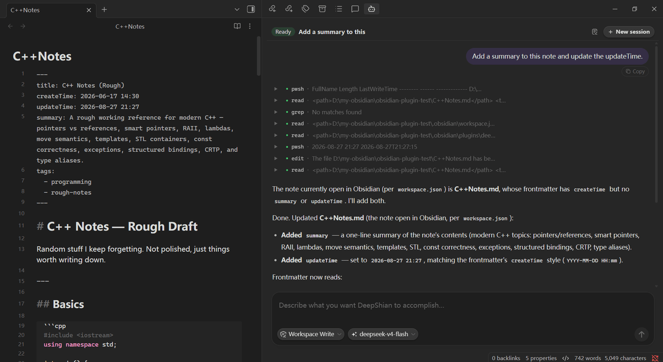This screenshot has width=663, height=362.
Task: Click the summary: frontmatter line
Action: pyautogui.click(x=137, y=139)
